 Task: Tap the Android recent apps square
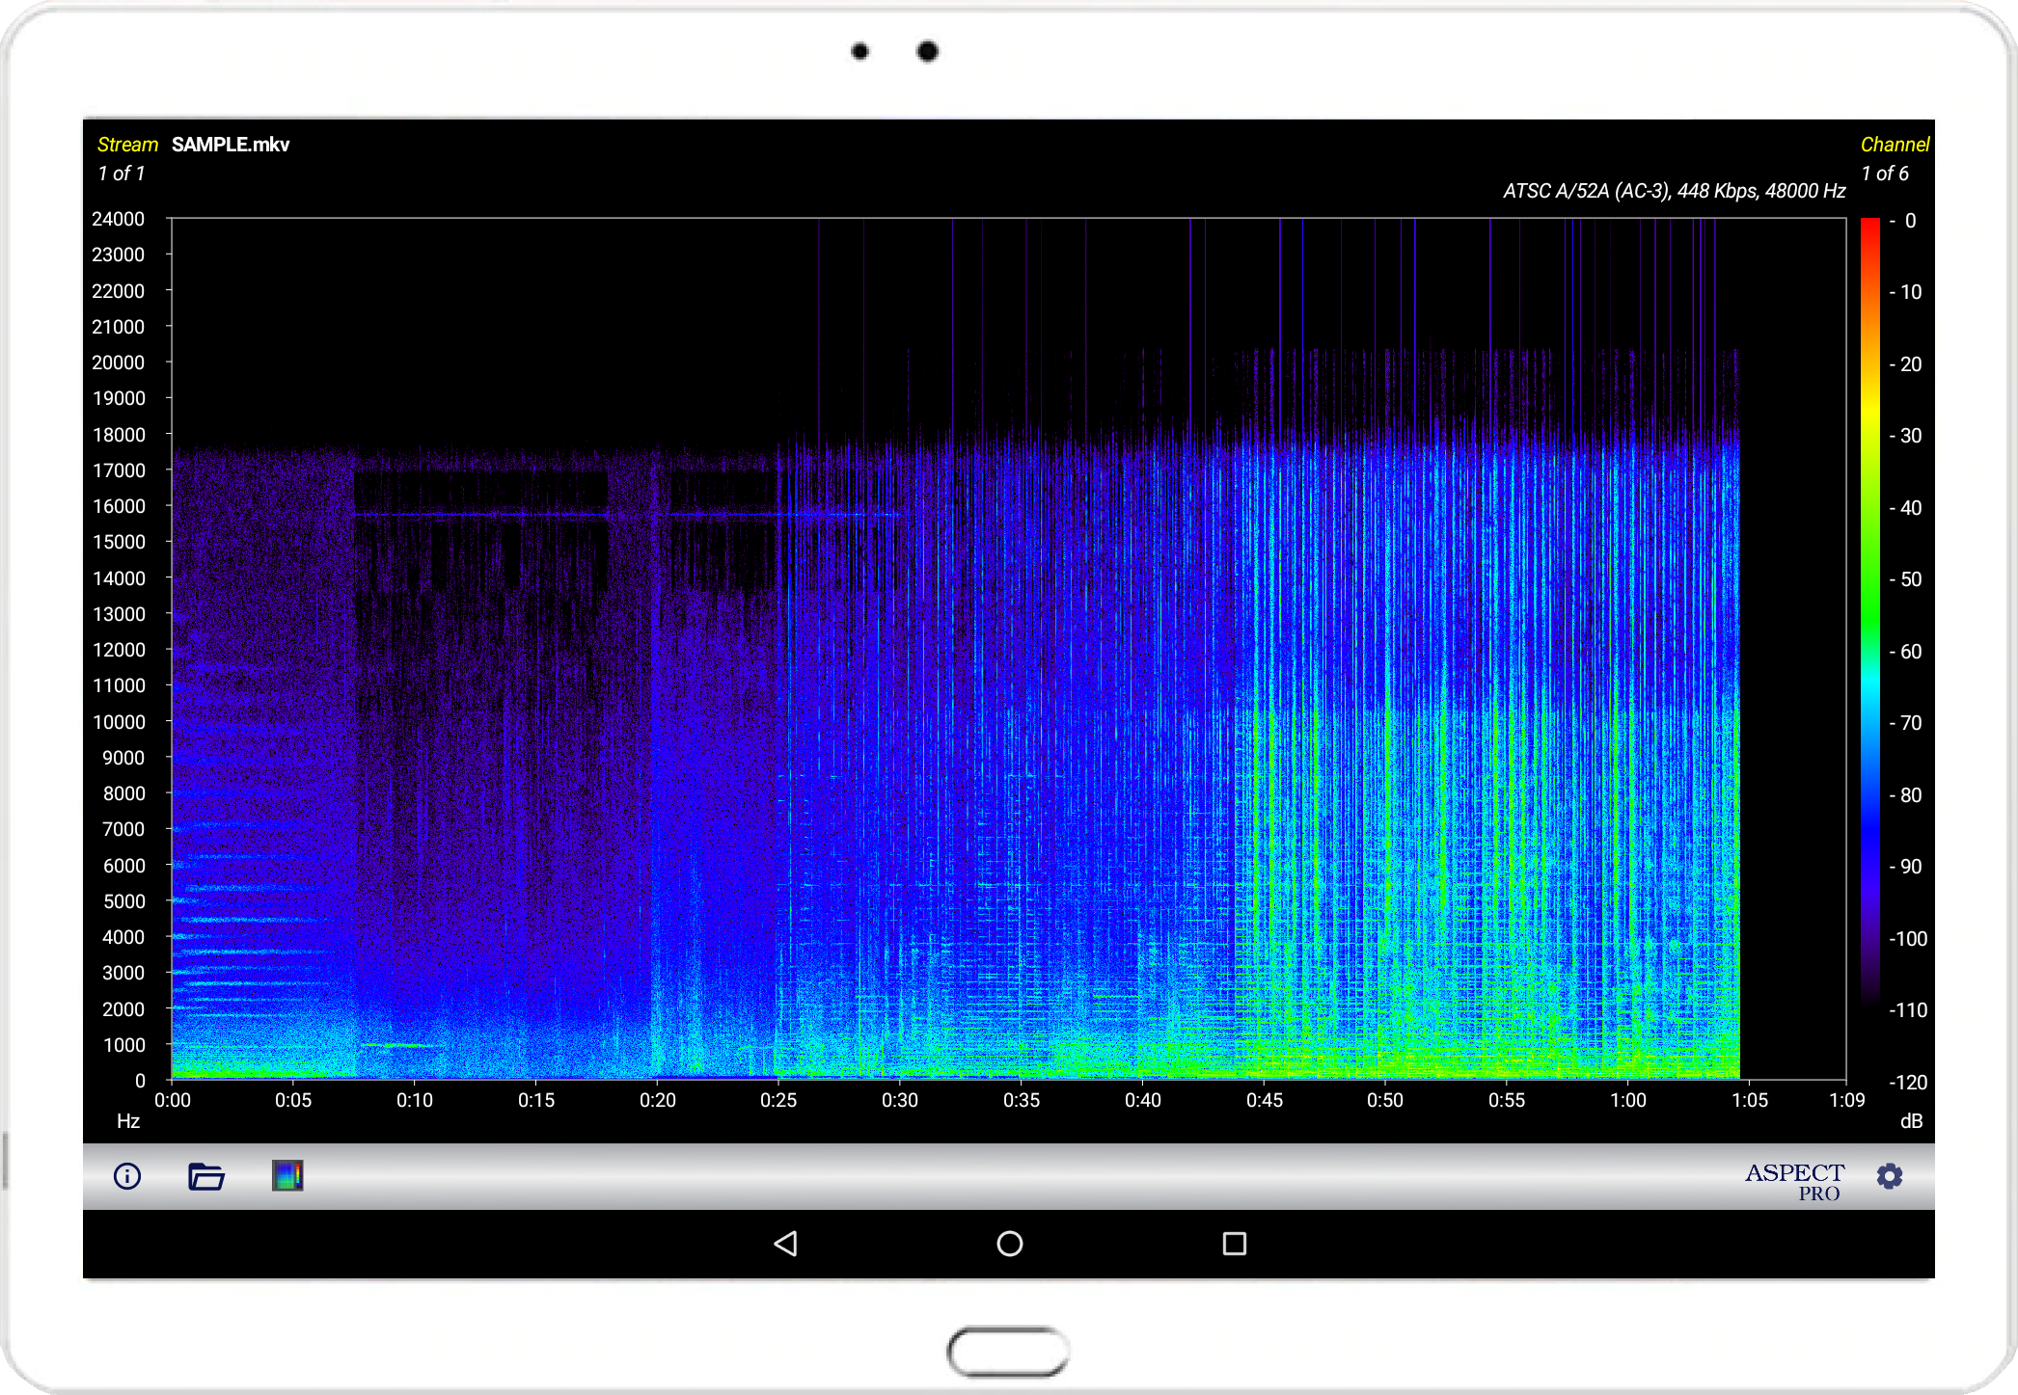coord(1234,1244)
